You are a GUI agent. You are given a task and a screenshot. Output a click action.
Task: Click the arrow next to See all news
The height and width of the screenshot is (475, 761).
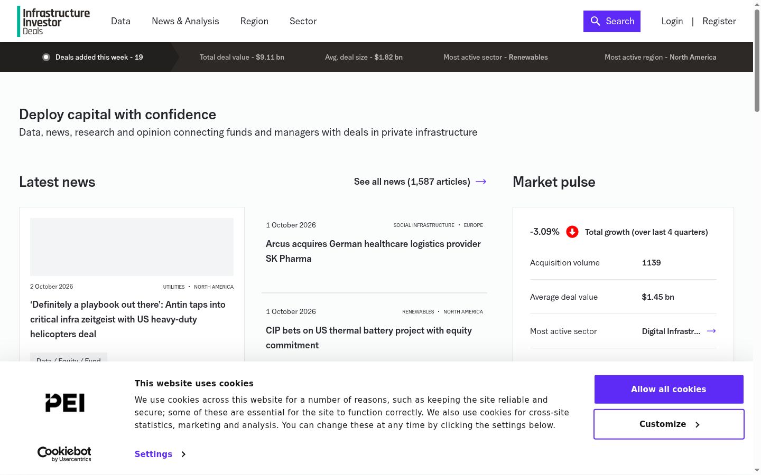(x=481, y=182)
